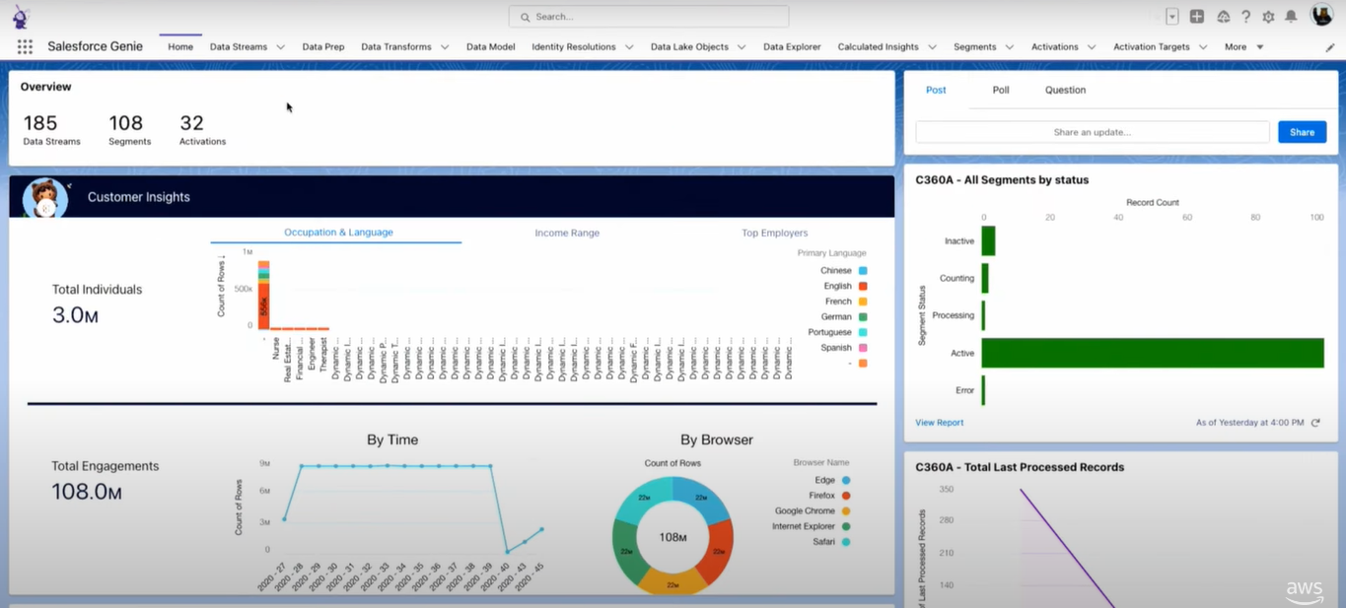Image resolution: width=1346 pixels, height=608 pixels.
Task: Expand the Data Streams chevron menu
Action: click(281, 47)
